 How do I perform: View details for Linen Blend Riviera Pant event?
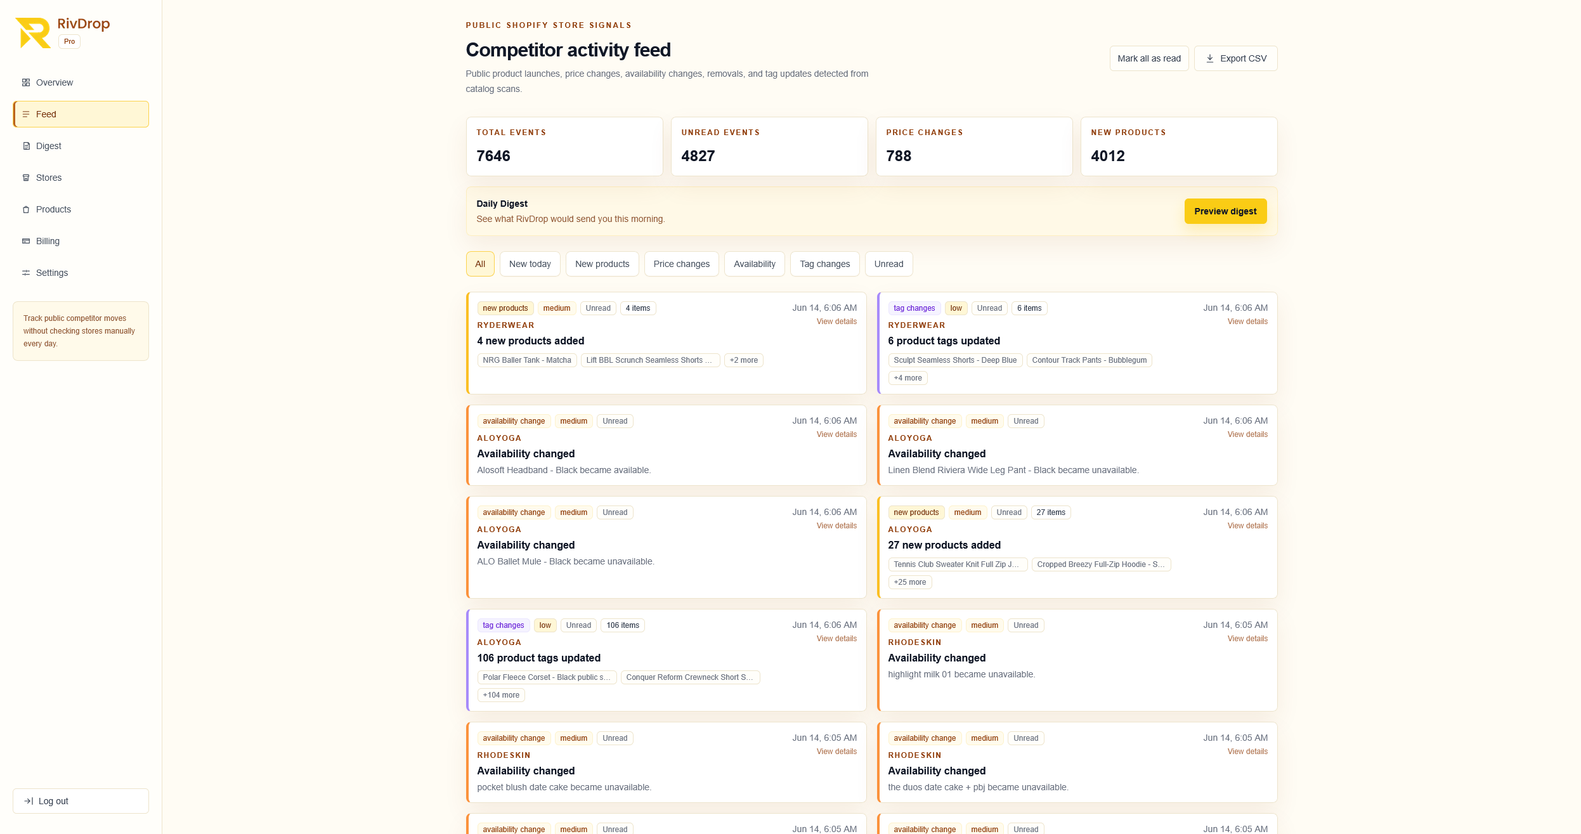1247,434
